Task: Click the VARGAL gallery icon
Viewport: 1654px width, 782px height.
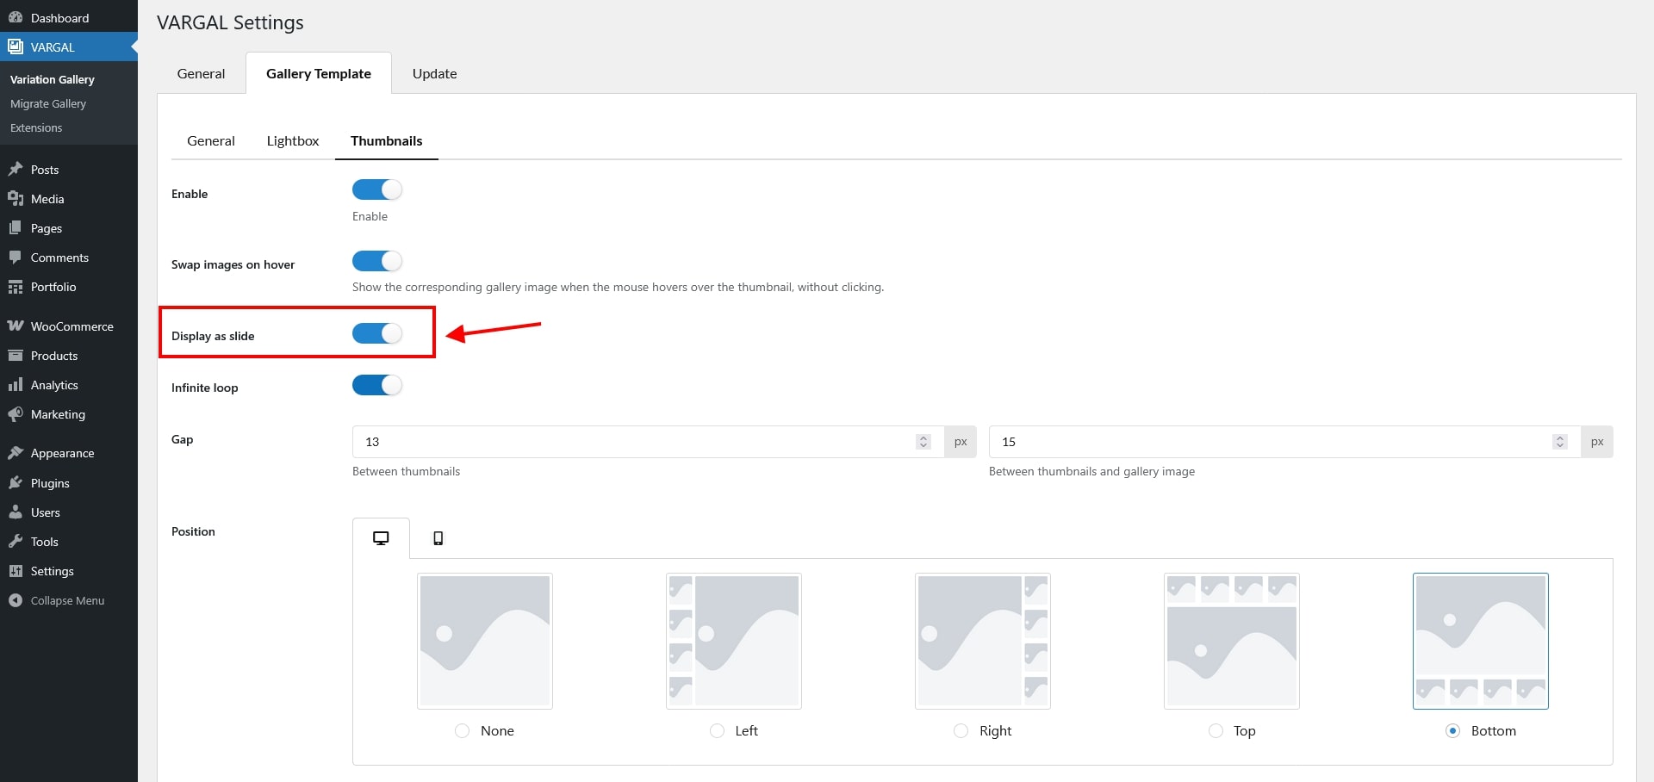Action: [x=16, y=47]
